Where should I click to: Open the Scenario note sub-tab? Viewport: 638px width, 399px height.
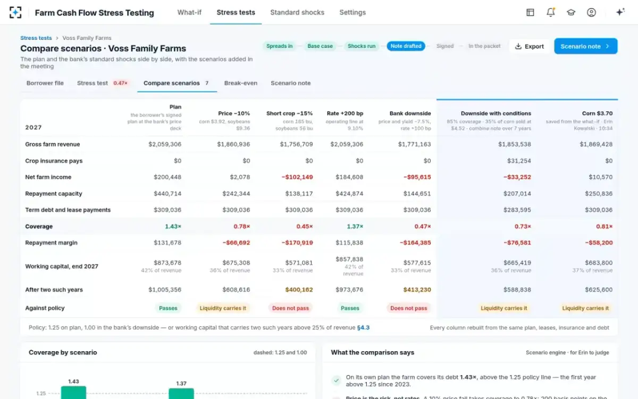point(291,83)
